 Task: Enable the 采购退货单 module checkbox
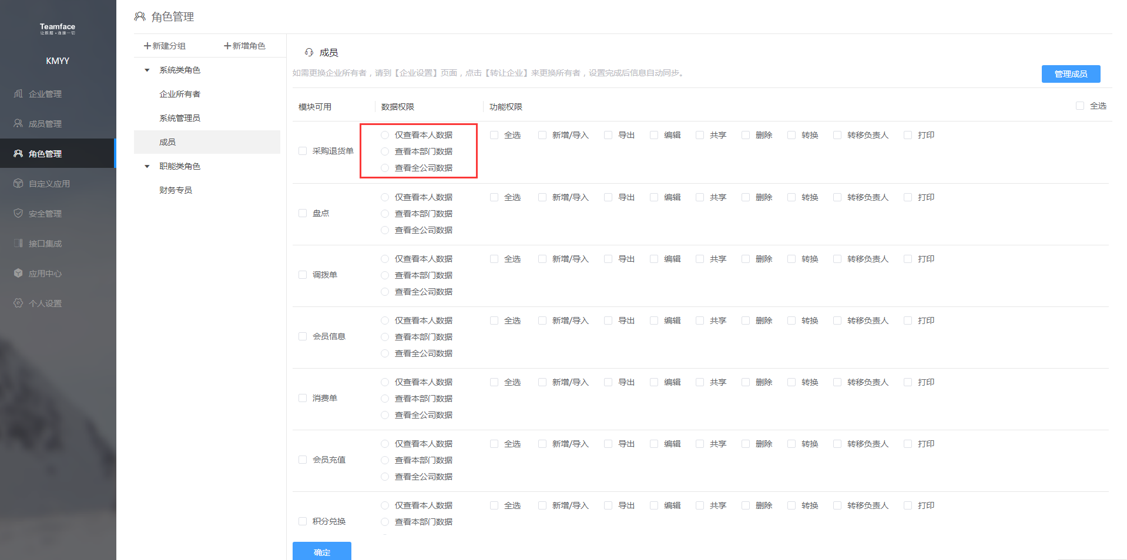tap(303, 151)
